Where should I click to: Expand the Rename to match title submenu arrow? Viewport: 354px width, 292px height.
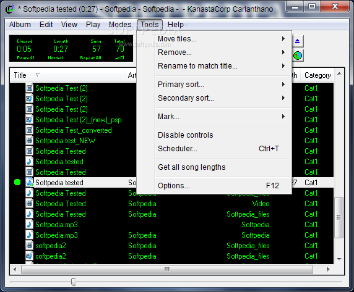pos(283,65)
